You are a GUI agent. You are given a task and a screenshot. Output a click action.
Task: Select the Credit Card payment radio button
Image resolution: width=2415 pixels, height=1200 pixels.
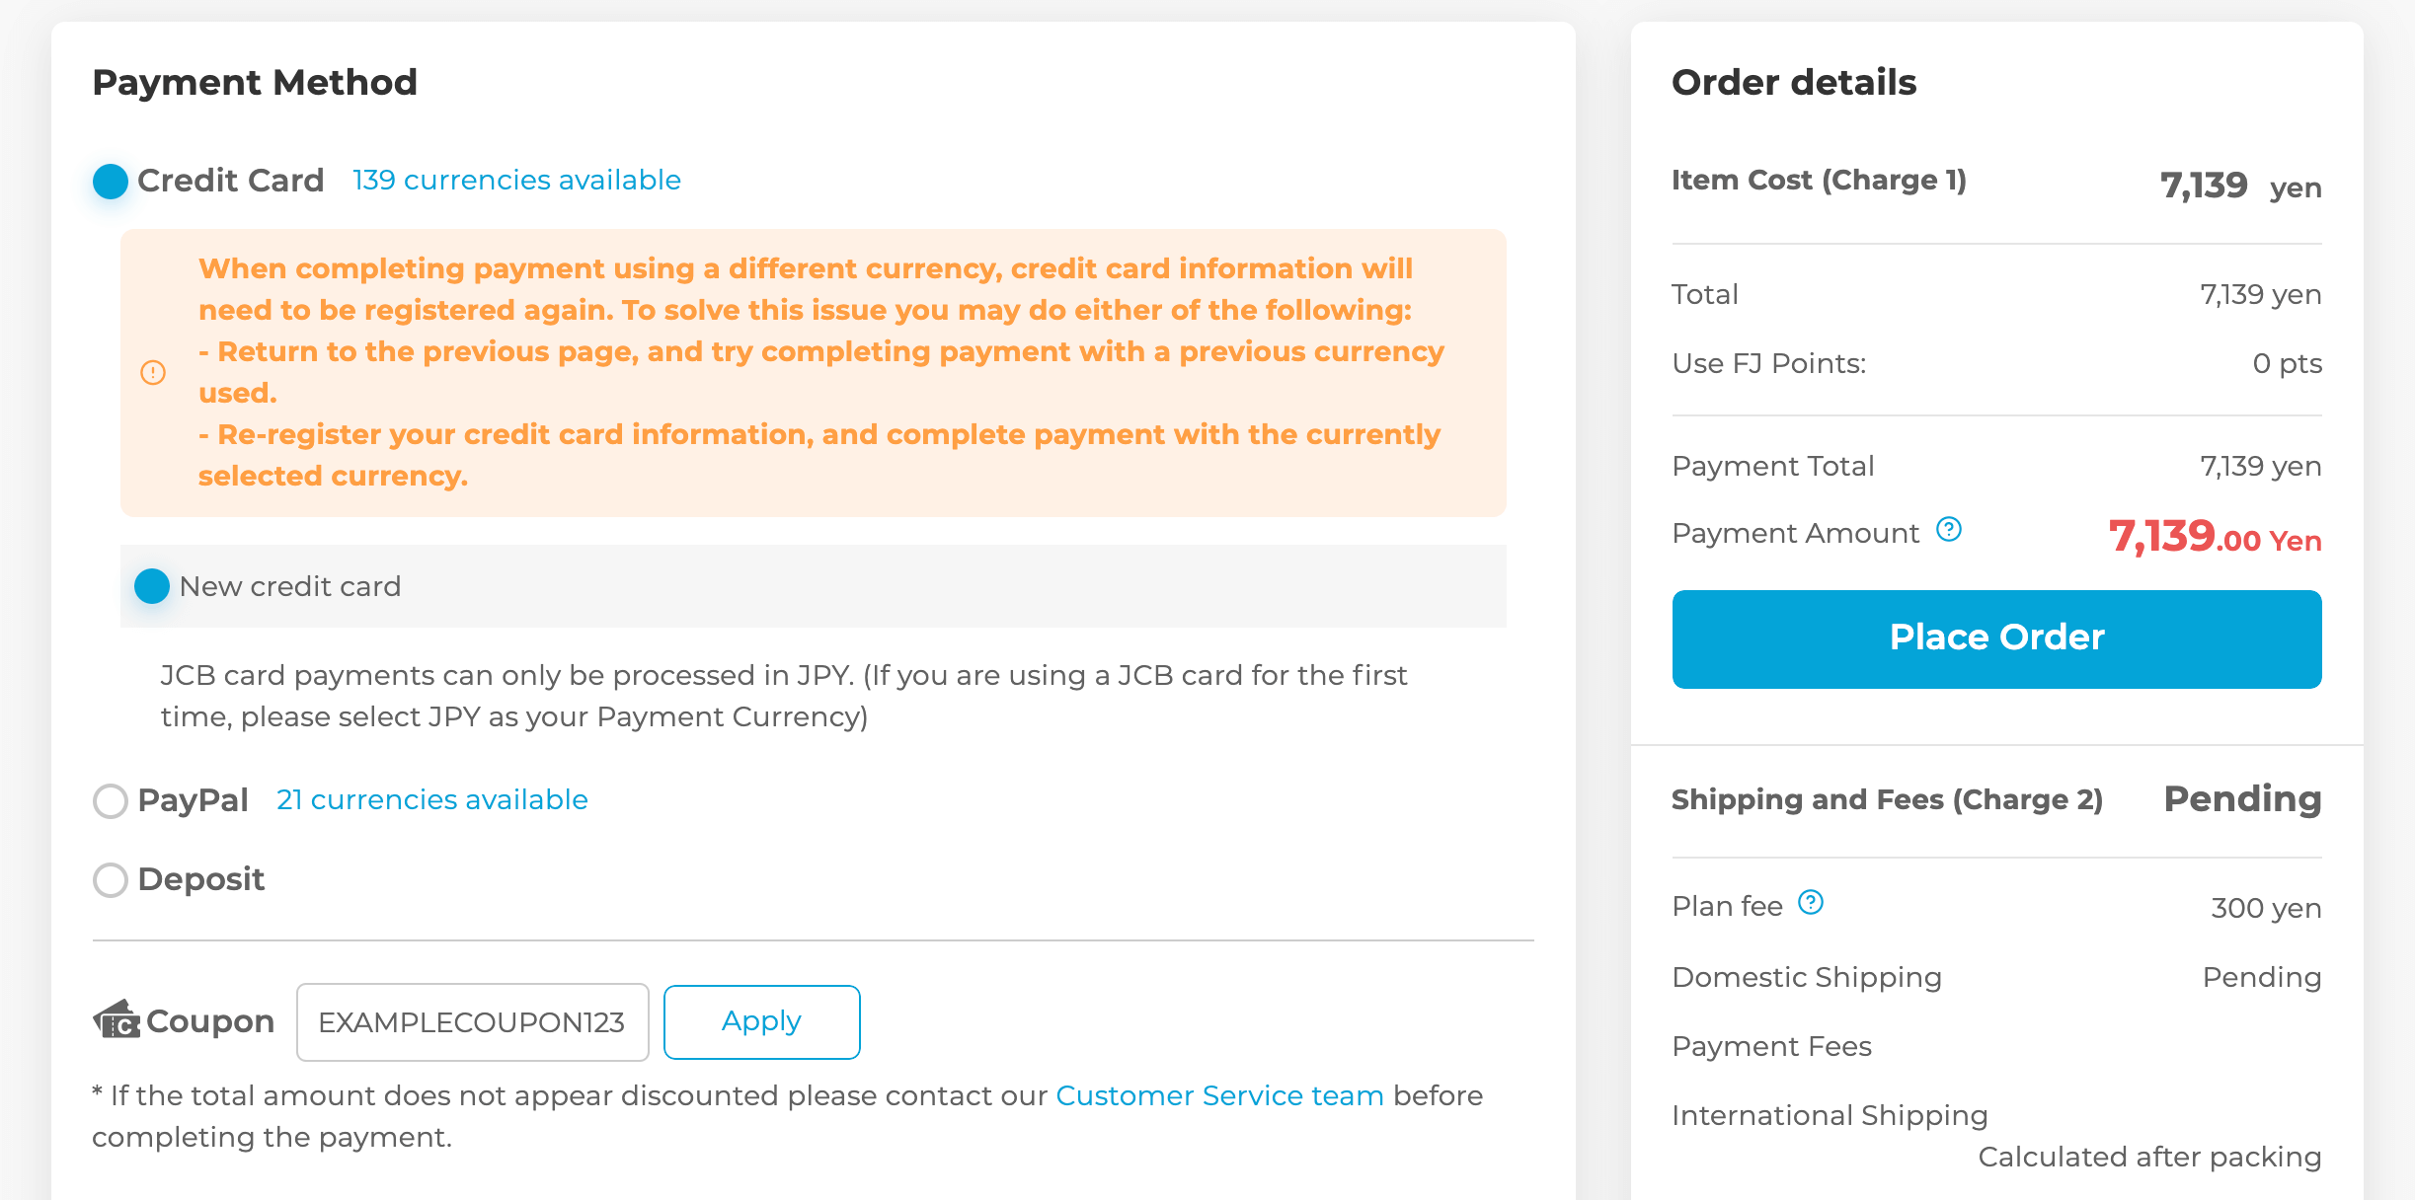coord(111,182)
